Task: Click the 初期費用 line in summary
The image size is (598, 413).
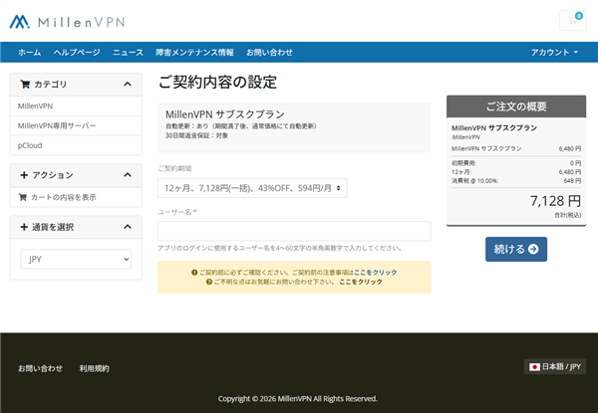Action: (516, 163)
